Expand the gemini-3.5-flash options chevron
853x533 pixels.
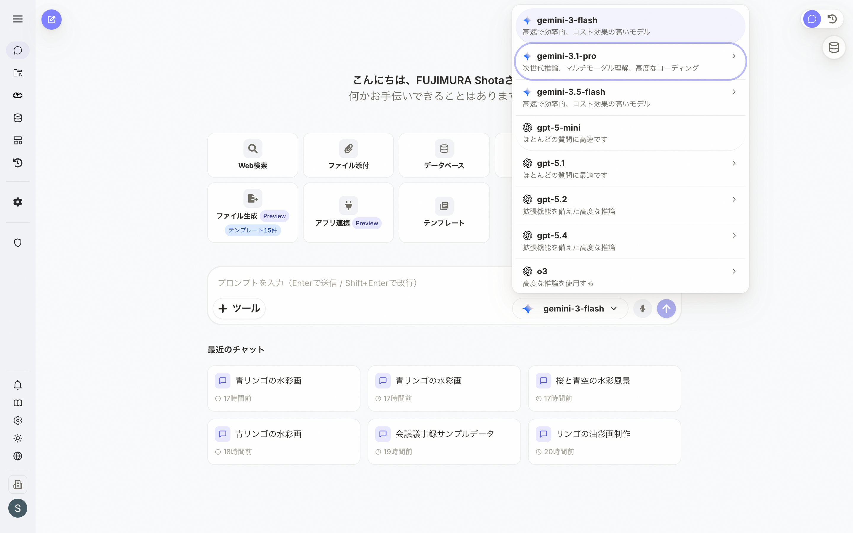tap(734, 92)
